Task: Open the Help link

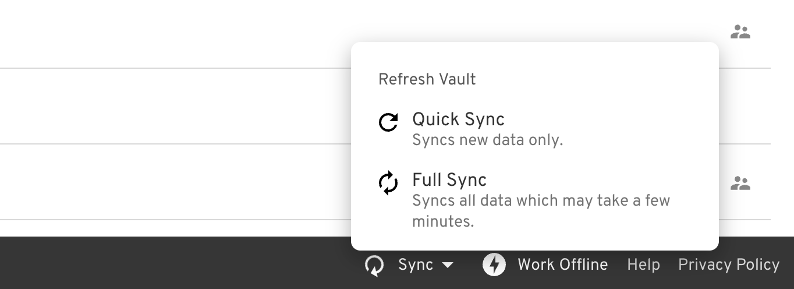Action: 643,265
